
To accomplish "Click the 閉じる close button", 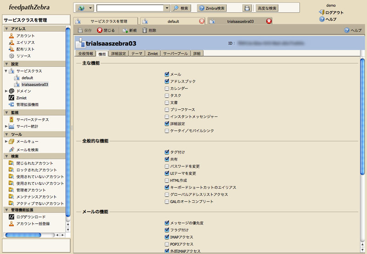I will point(106,30).
